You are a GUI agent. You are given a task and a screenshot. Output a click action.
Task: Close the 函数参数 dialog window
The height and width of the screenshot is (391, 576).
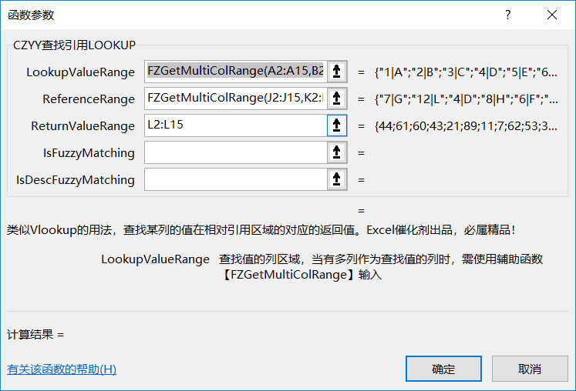coord(552,15)
